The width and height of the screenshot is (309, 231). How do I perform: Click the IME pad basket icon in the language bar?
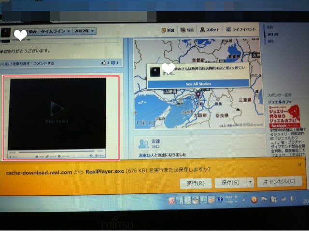[x=196, y=200]
